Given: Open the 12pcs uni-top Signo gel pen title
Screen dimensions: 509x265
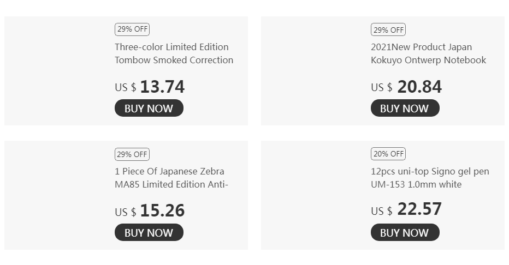Looking at the screenshot, I should pyautogui.click(x=430, y=178).
